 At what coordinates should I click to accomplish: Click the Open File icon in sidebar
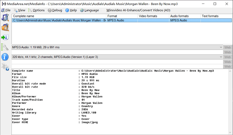[5, 17]
